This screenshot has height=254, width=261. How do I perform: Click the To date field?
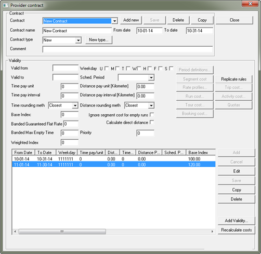(x=200, y=31)
